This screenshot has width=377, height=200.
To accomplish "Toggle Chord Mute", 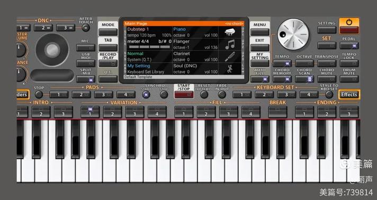I will point(327,79).
